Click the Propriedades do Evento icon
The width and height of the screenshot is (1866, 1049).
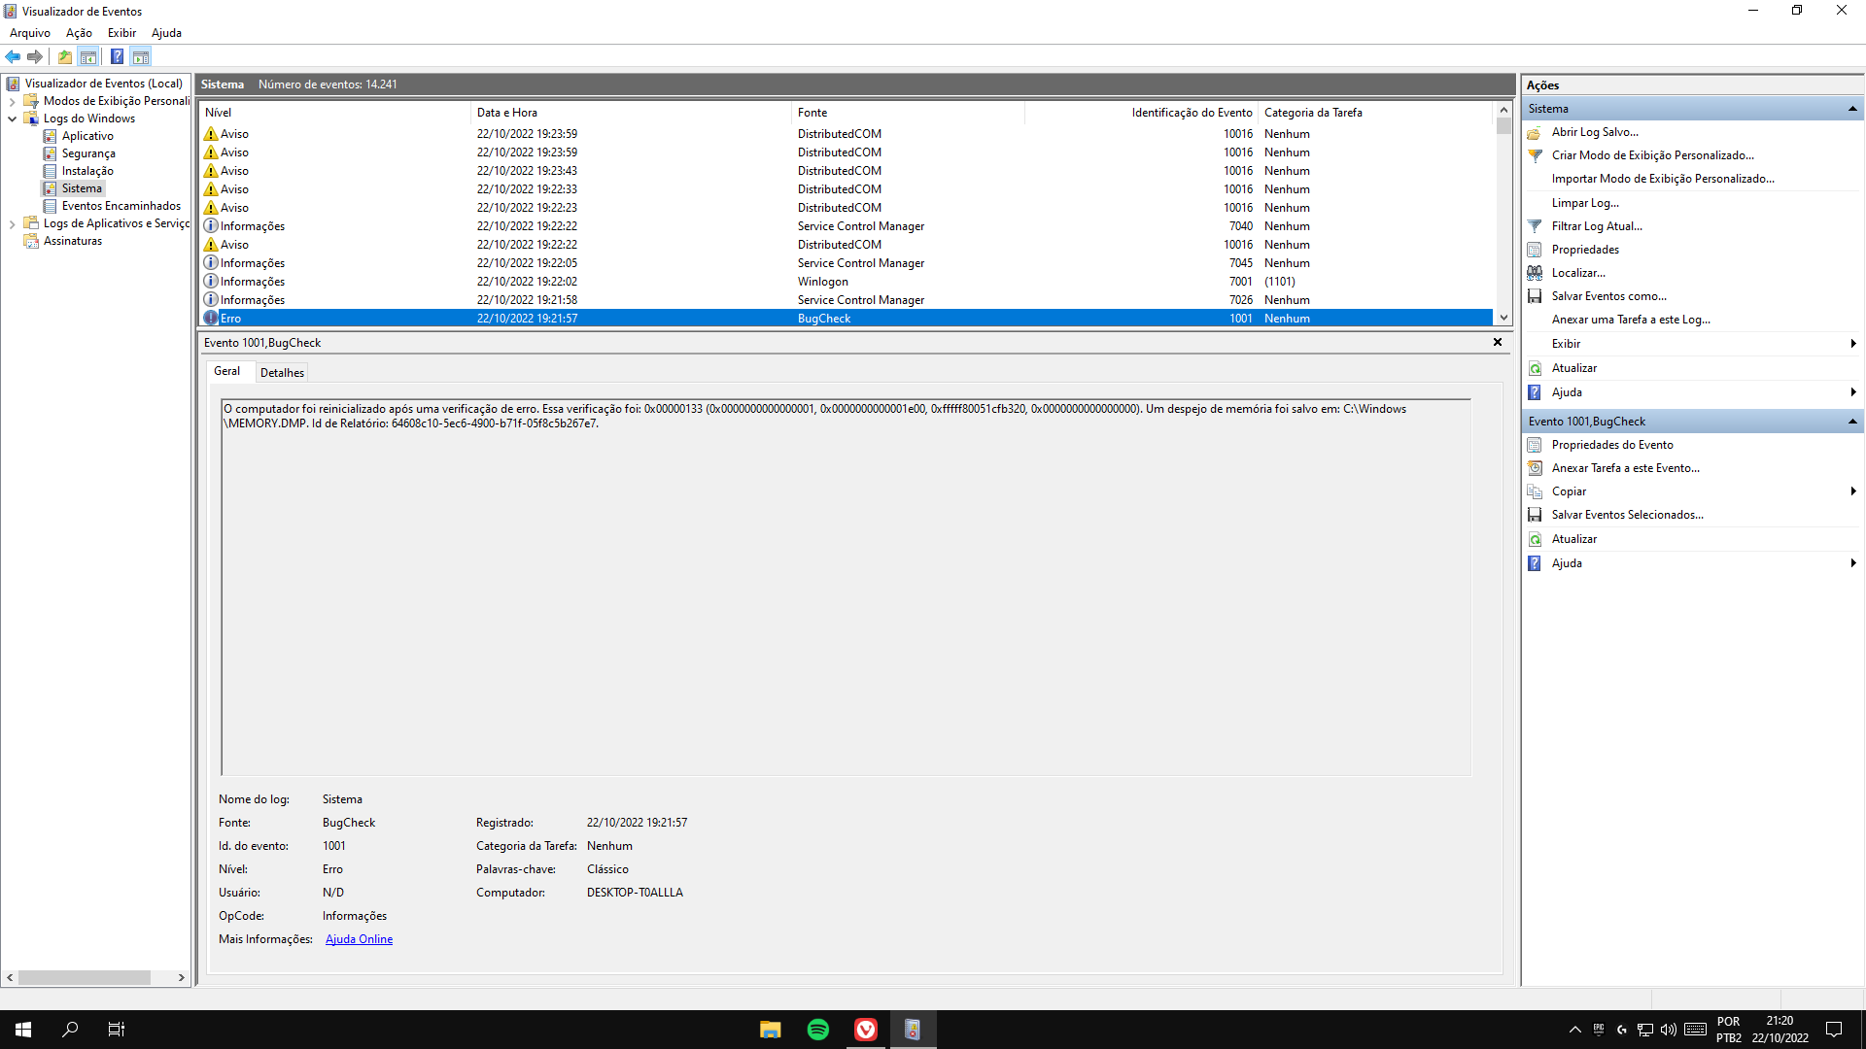tap(1535, 445)
